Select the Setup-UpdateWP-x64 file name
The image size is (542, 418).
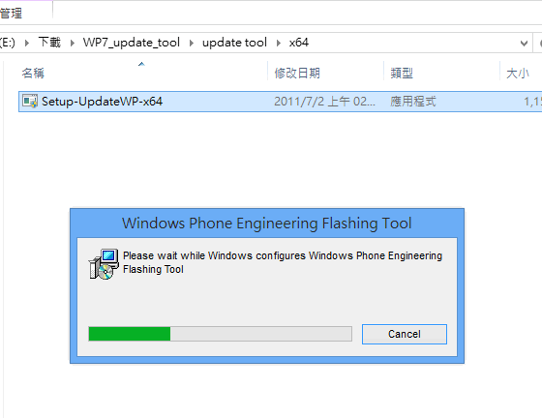point(102,102)
